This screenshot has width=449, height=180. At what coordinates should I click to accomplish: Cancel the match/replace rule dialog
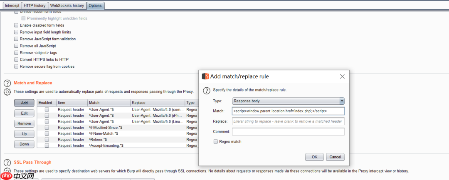[335, 157]
